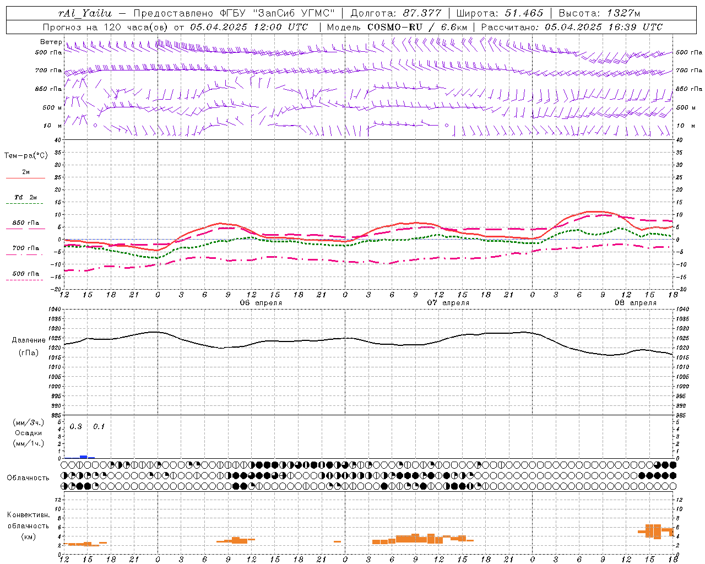Click the 'Ветер' wind panel label

tap(51, 42)
